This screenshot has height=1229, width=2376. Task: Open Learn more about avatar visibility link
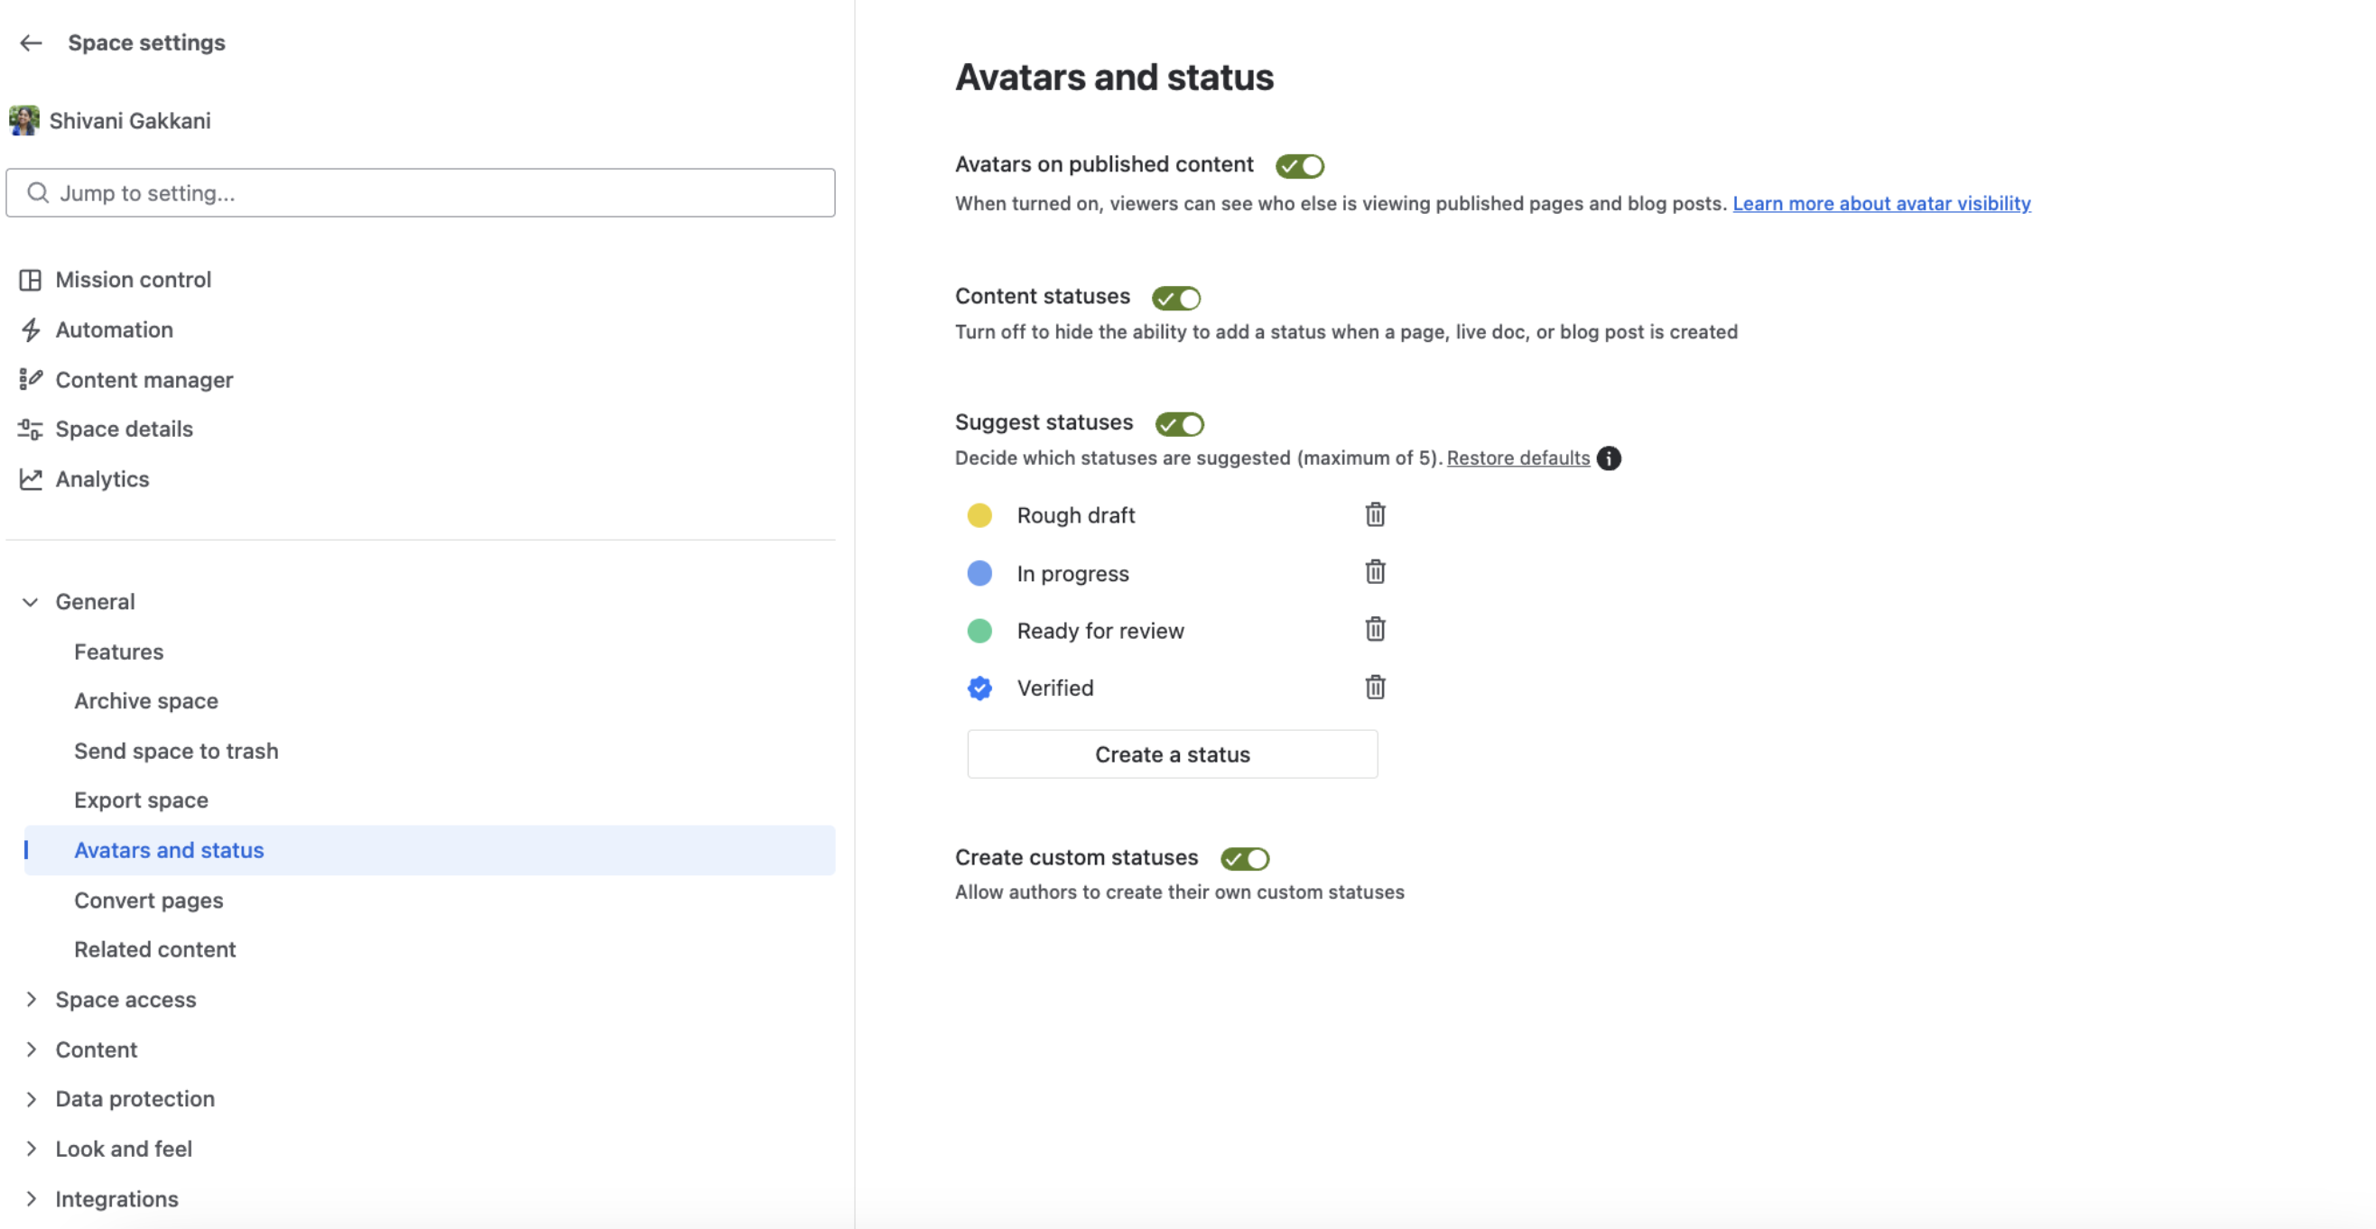pos(1881,203)
